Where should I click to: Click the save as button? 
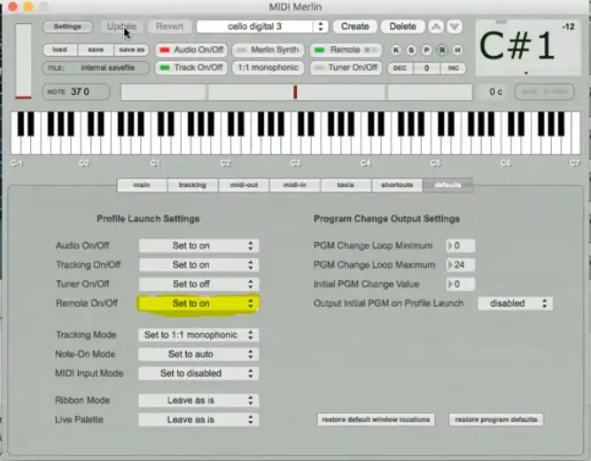(131, 50)
